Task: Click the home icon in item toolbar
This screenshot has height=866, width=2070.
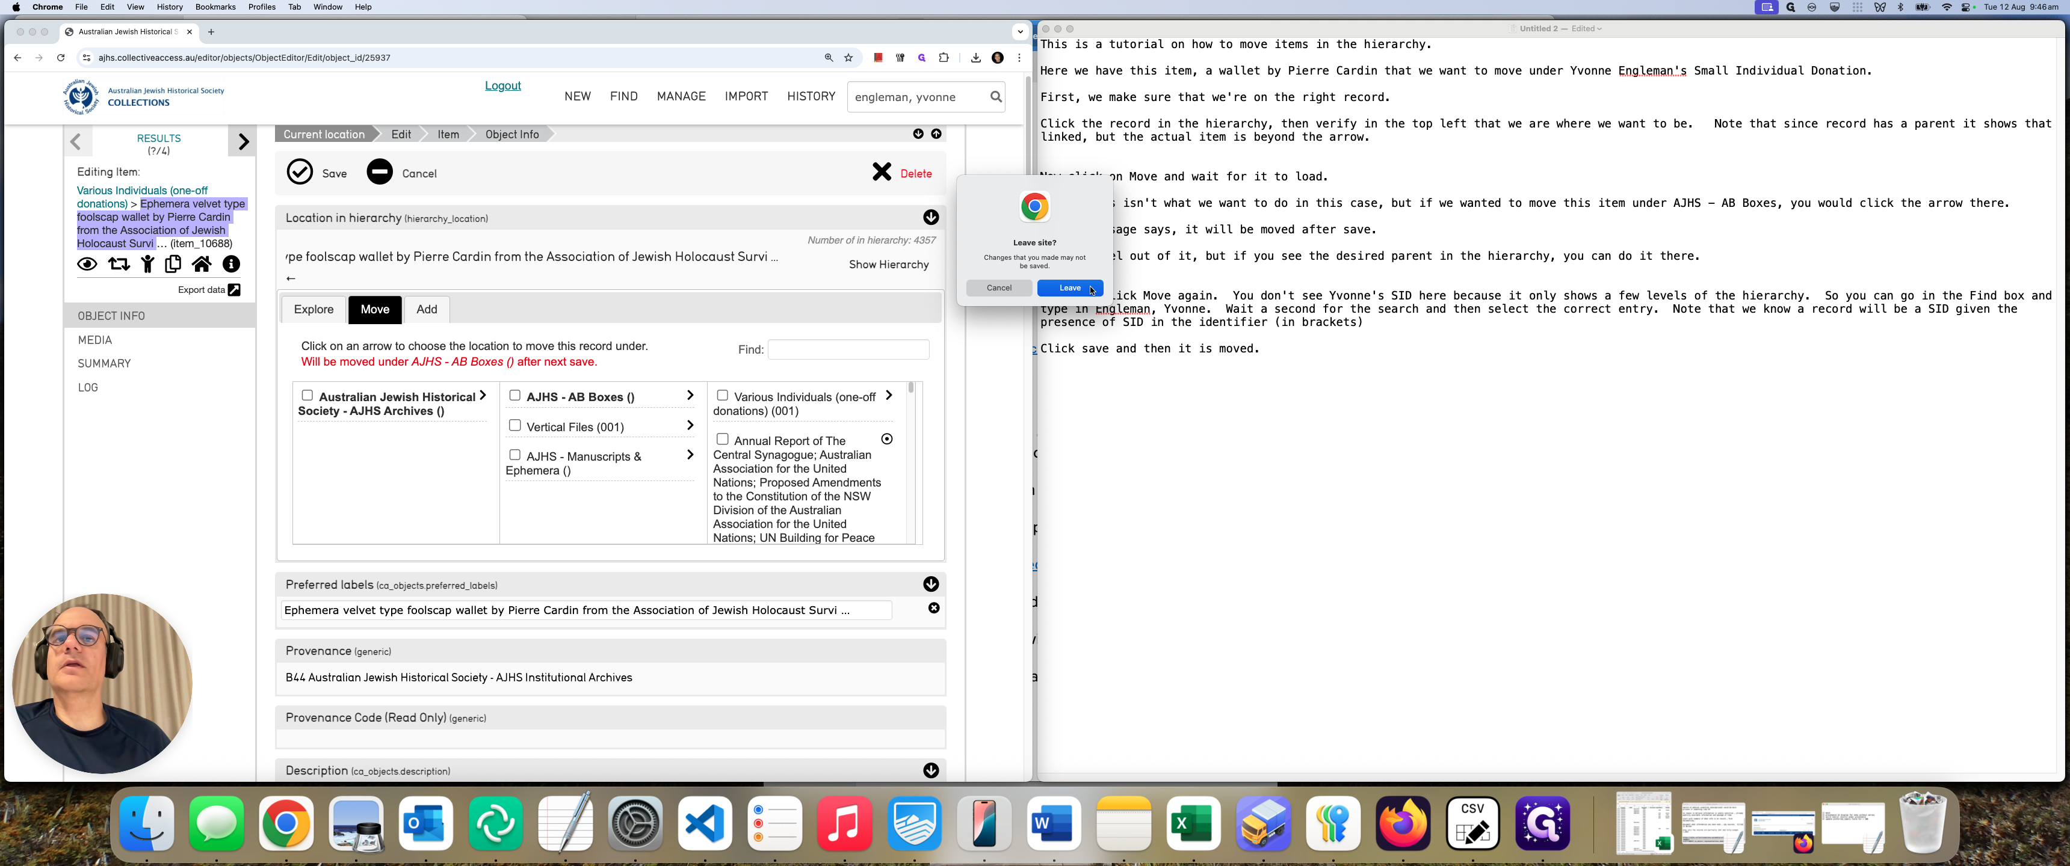Action: click(x=202, y=264)
